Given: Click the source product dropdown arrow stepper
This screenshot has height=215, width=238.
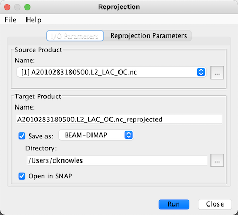Looking at the screenshot, I should pyautogui.click(x=201, y=72).
